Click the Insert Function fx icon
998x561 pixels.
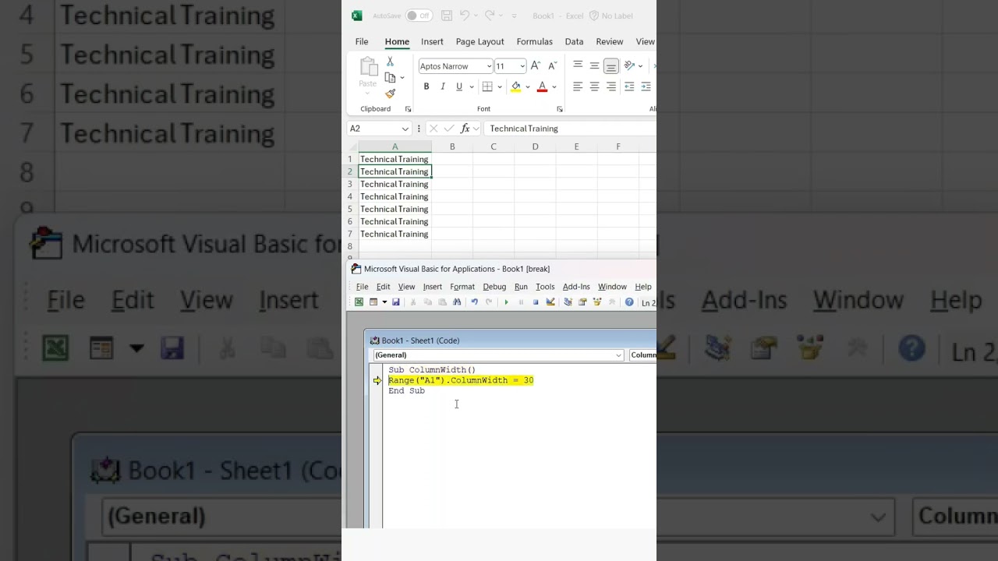[x=465, y=129]
